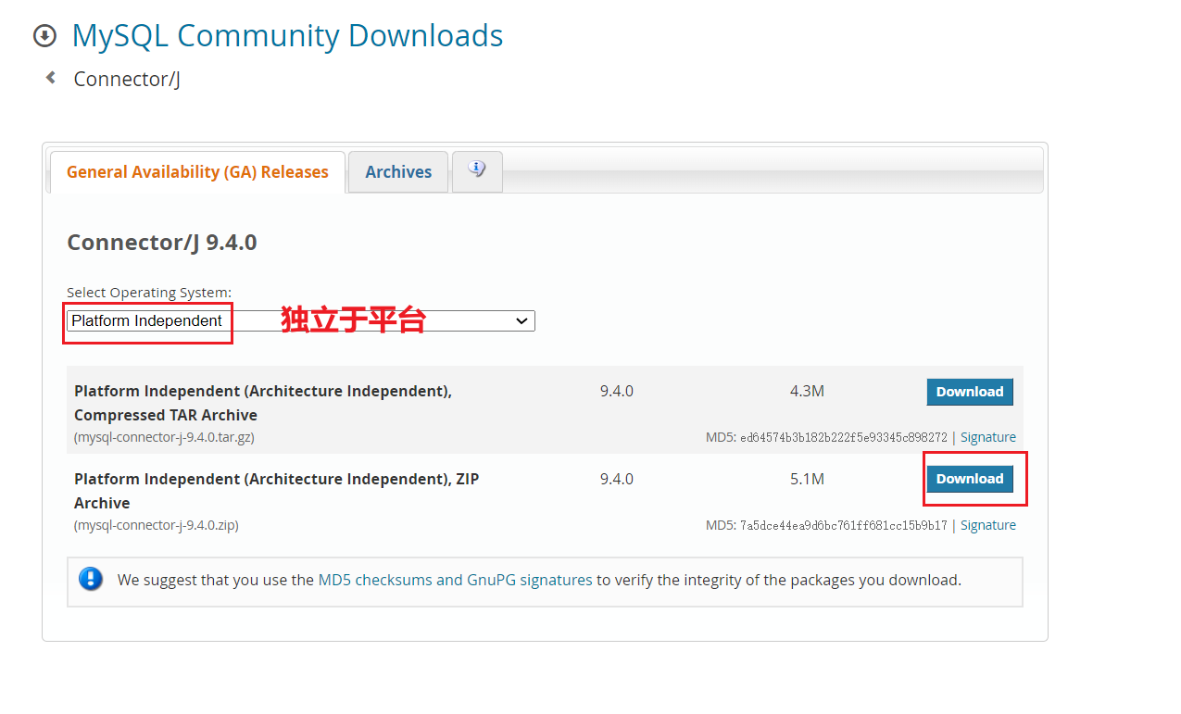Click the download circle icon beside MySQL Community Downloads
Screen dimensions: 1181x714
pos(44,36)
